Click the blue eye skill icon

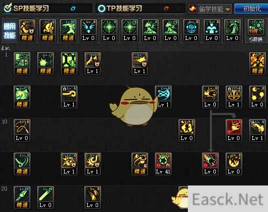coord(191,30)
